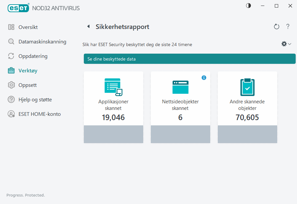The image size is (297, 204).
Task: Refresh the Sikkerhetsrapport with the reload icon
Action: [277, 27]
